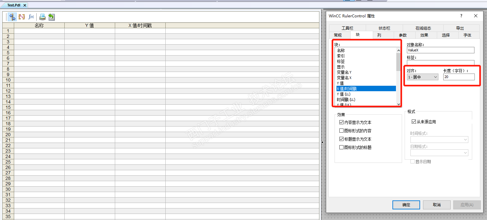Click the '长度(字符)' field showing 20
Image resolution: width=487 pixels, height=220 pixels.
click(x=459, y=77)
